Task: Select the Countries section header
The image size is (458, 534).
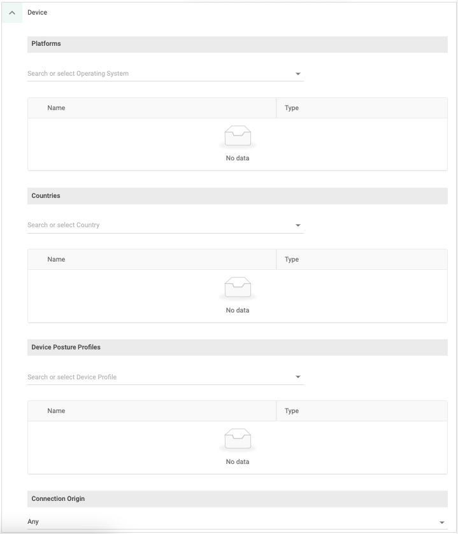Action: (238, 195)
